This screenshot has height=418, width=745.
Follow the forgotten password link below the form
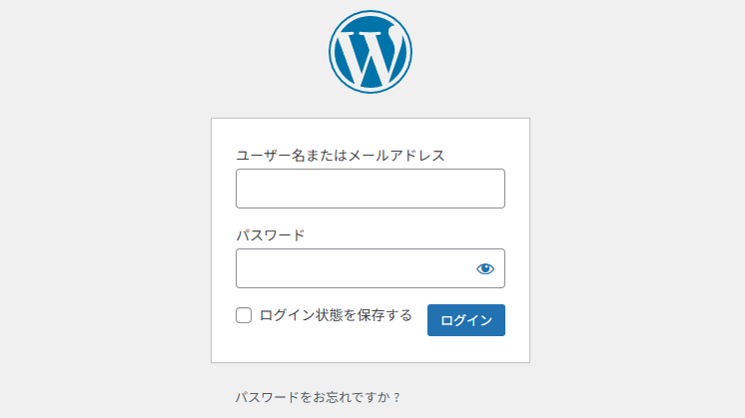tap(319, 397)
